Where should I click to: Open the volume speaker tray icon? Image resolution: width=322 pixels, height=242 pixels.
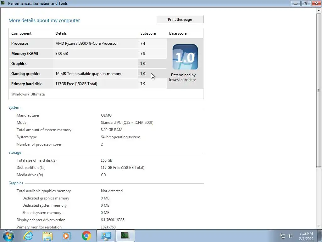[290, 236]
